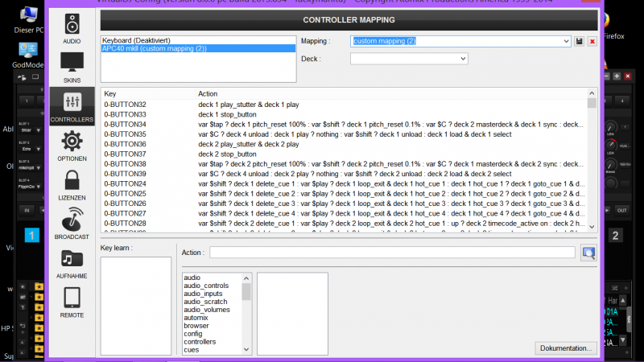
Task: Open the Broadcast section
Action: point(72,223)
